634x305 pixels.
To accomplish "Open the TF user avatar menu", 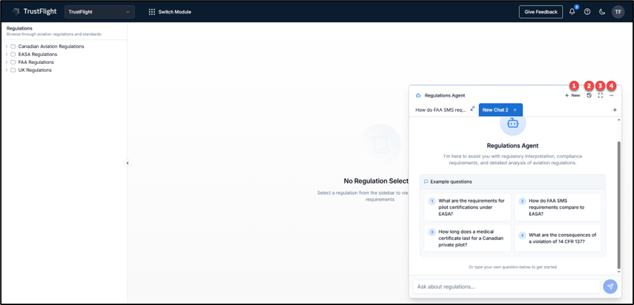I will pyautogui.click(x=618, y=11).
